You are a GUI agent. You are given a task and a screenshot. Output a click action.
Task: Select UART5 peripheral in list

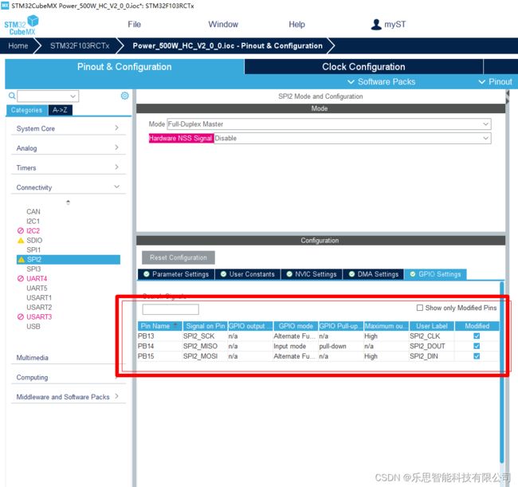[37, 288]
